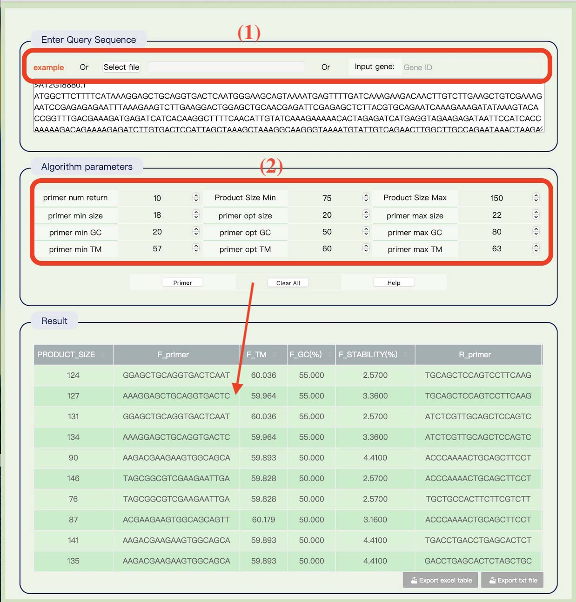Select R_primer GACCTGAGCACTCTAGCTGC cell
This screenshot has width=576, height=602.
point(478,561)
